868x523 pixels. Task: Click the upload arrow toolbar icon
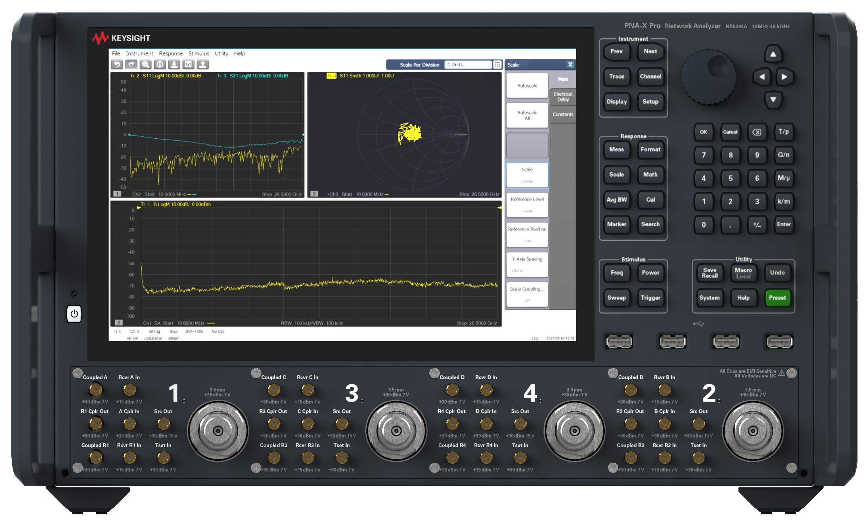coord(203,65)
